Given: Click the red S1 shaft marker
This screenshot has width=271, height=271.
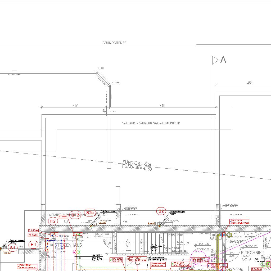Looking at the screenshot, I should [12, 248].
